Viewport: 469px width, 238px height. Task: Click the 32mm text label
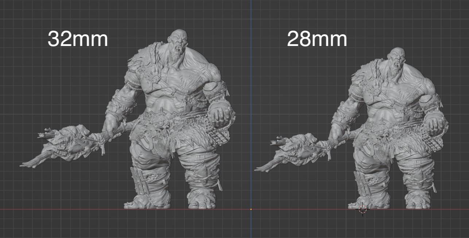(77, 38)
